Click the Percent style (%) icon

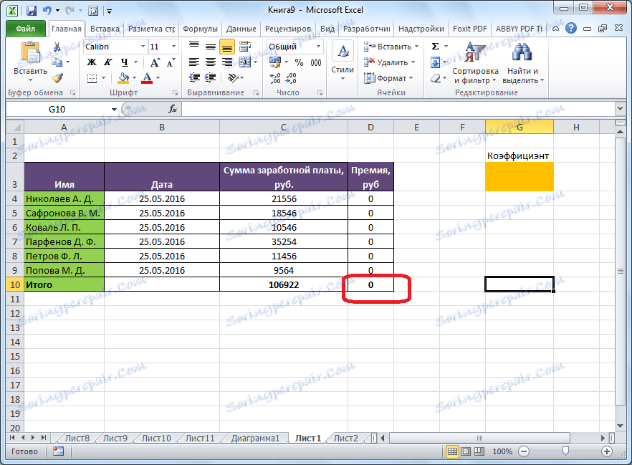[300, 62]
